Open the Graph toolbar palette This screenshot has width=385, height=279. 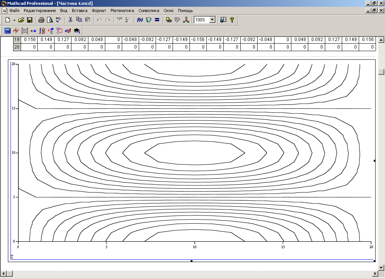16,31
